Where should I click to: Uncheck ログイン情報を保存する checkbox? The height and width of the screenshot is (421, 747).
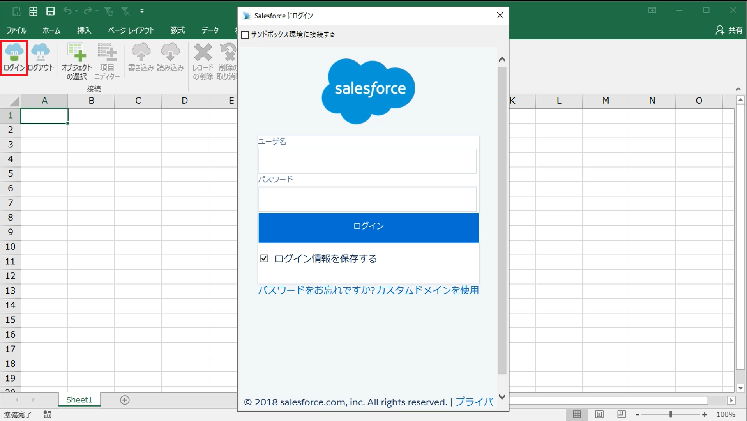(x=264, y=258)
